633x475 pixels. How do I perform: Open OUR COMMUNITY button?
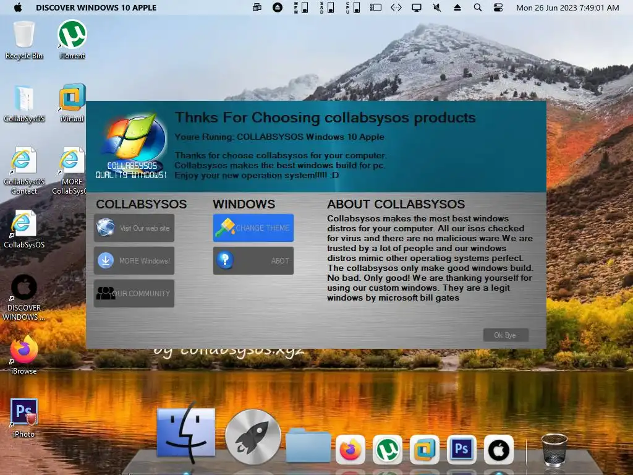click(x=134, y=293)
